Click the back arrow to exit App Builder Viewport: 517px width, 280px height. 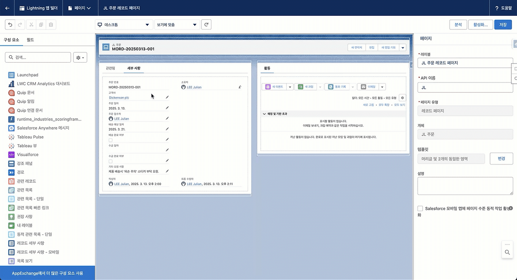[7, 8]
